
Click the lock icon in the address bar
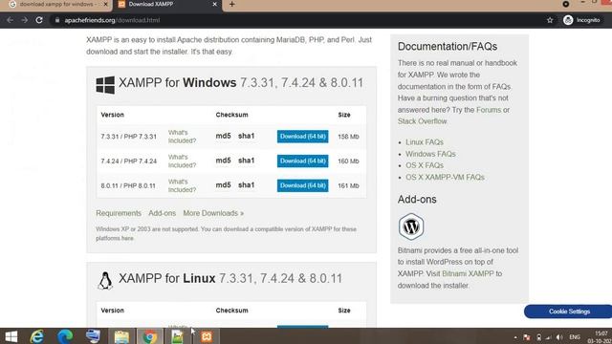[x=57, y=20]
